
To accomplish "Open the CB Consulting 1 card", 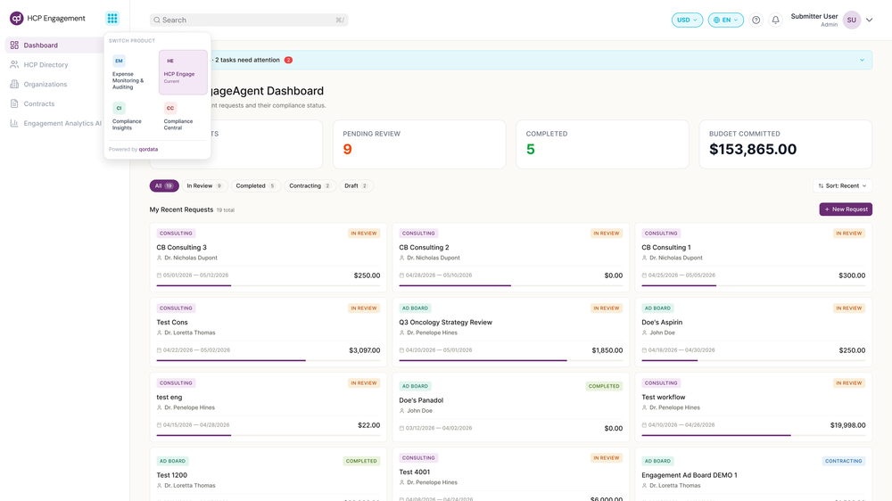I will (x=753, y=257).
